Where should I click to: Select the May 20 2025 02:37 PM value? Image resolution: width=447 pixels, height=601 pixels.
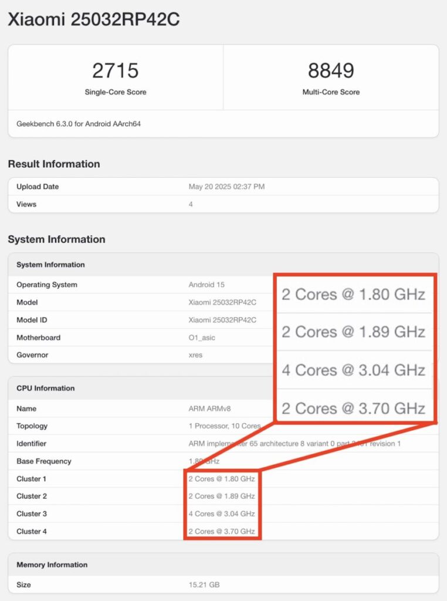[226, 187]
